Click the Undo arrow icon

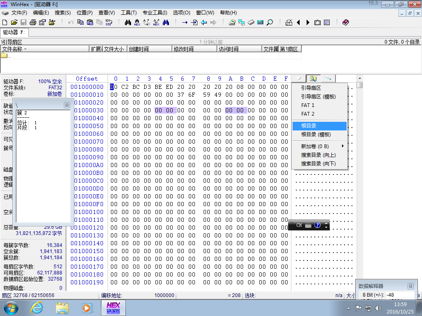pyautogui.click(x=71, y=23)
